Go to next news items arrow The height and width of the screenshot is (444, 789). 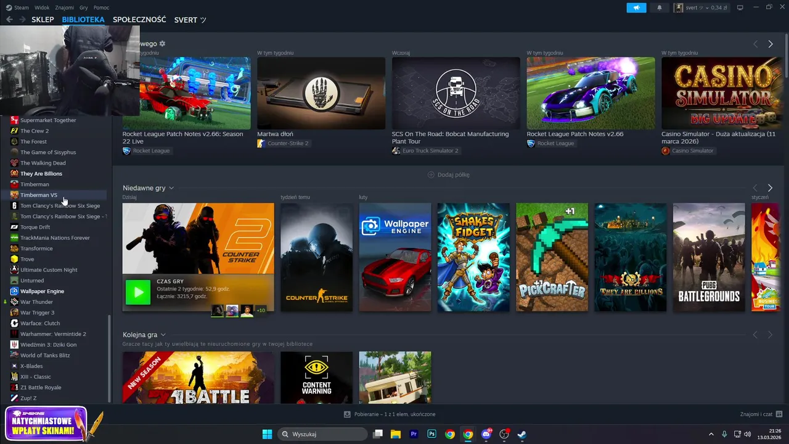(x=770, y=44)
